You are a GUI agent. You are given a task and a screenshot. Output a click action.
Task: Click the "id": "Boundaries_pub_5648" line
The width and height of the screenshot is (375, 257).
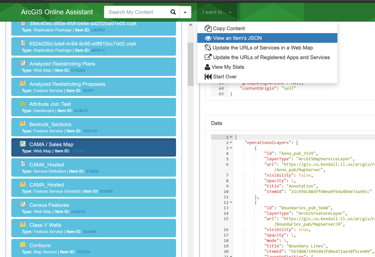(x=298, y=208)
